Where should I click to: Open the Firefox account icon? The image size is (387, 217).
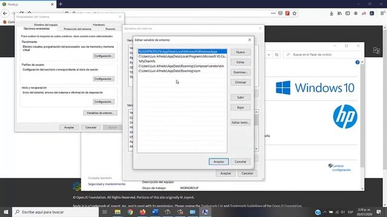(x=356, y=13)
